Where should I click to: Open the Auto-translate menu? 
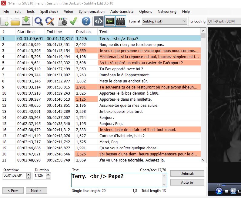[122, 12]
